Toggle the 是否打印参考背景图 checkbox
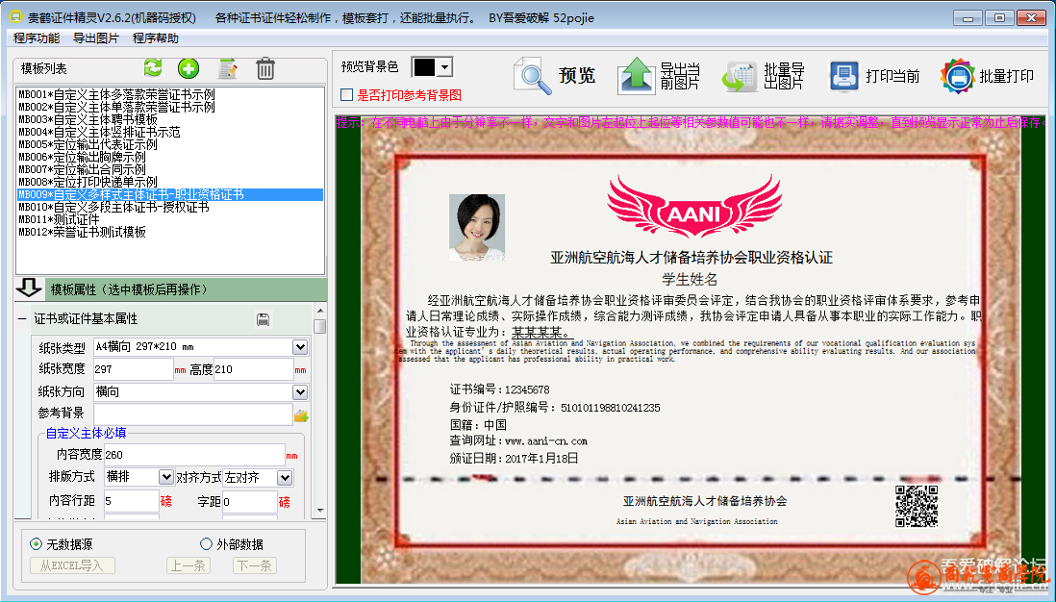The image size is (1056, 602). tap(347, 95)
